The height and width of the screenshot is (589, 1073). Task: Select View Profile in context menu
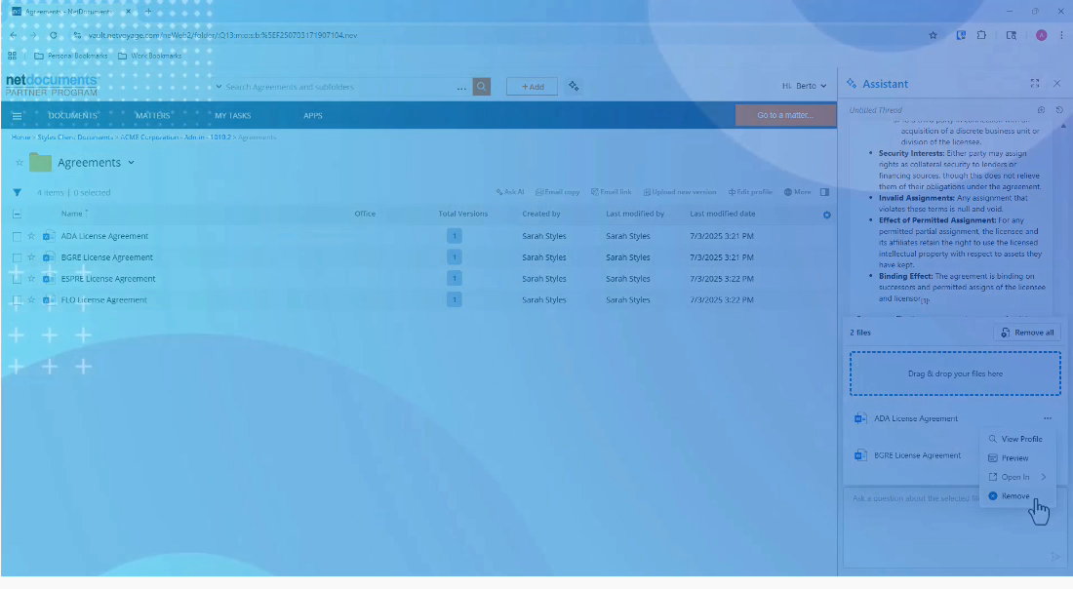point(1016,439)
